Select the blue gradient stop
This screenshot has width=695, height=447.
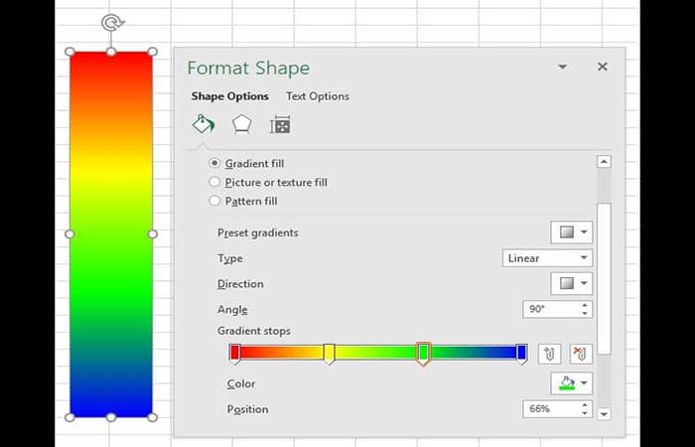(521, 354)
